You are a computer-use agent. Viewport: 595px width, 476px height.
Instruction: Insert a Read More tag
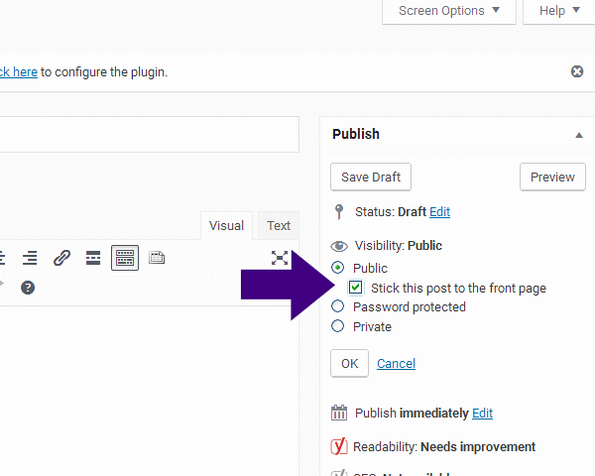[92, 258]
